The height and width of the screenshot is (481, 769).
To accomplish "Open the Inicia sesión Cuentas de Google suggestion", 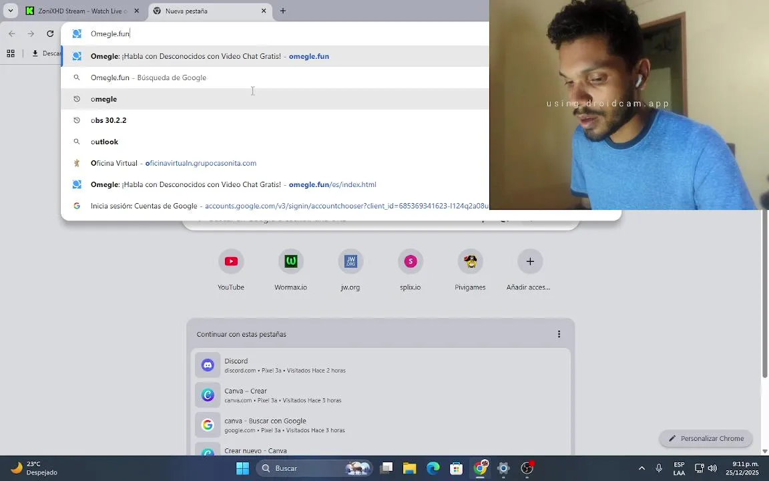I will pos(274,206).
